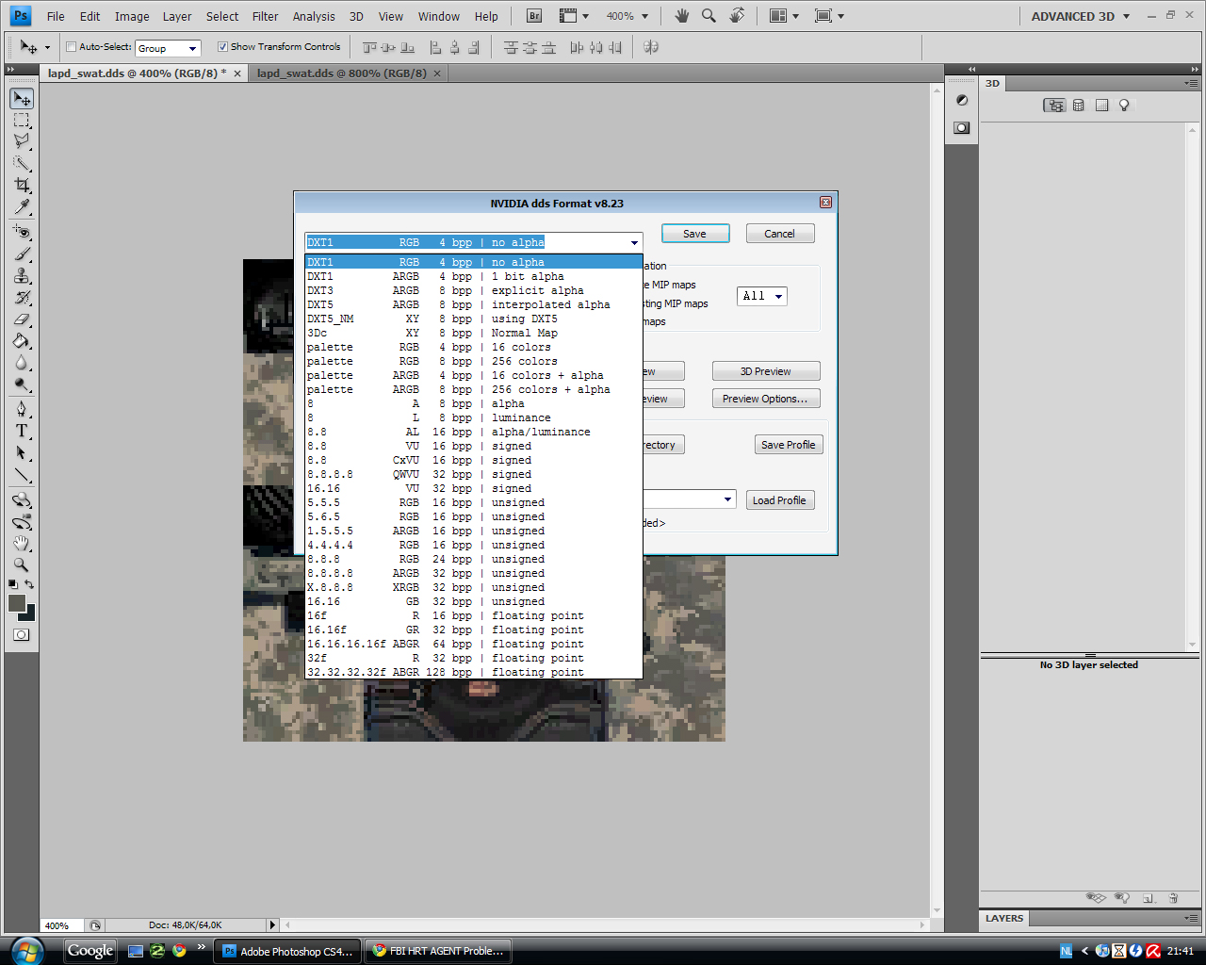Select the Type tool
The image size is (1206, 965).
pos(22,431)
